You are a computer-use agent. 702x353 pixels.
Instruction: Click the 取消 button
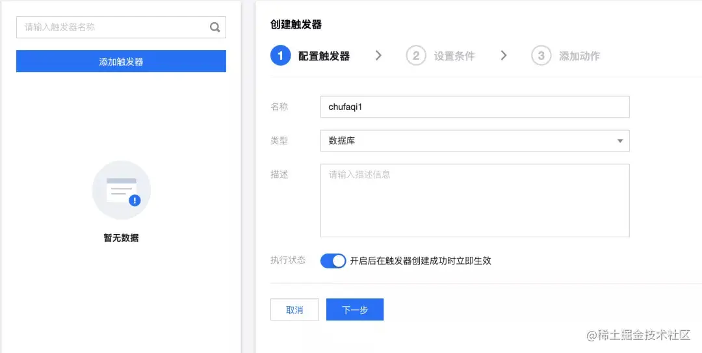click(294, 309)
